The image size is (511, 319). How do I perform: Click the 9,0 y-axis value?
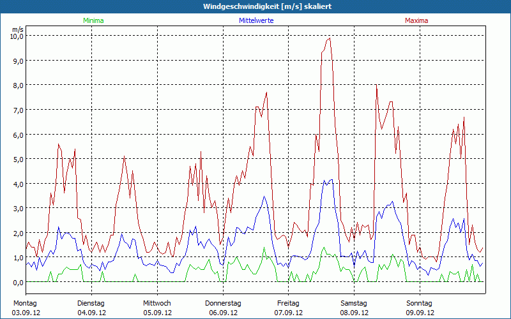point(19,61)
